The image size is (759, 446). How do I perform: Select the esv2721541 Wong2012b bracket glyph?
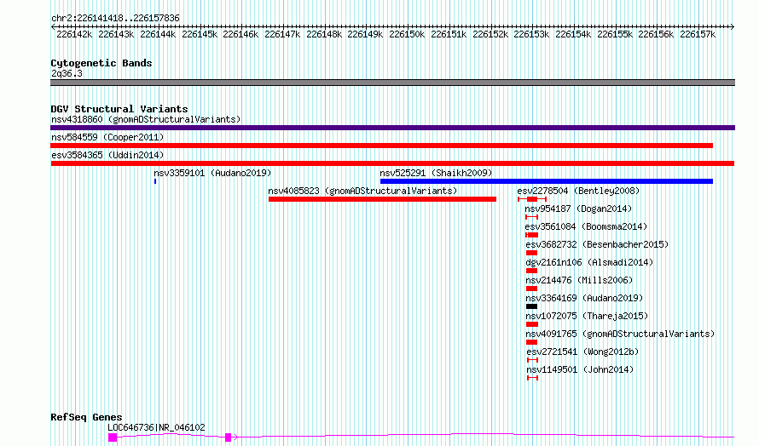[x=532, y=360]
